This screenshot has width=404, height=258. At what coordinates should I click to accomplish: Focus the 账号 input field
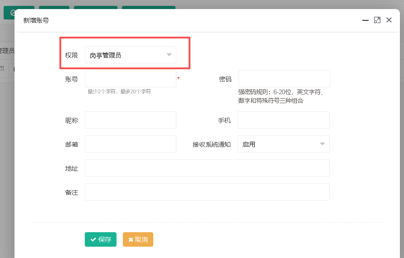[131, 79]
